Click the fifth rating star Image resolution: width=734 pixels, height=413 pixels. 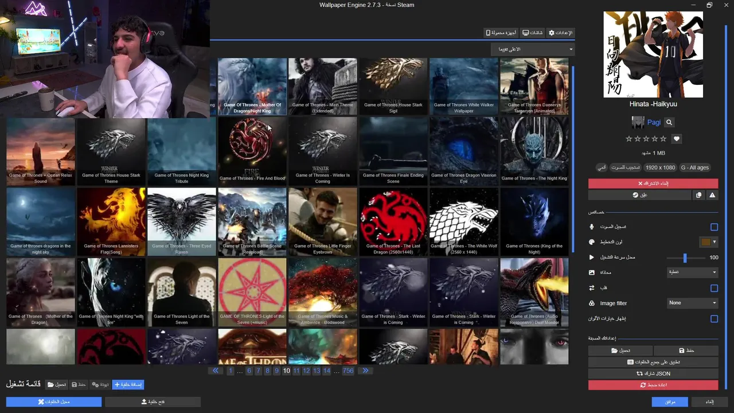tap(663, 139)
